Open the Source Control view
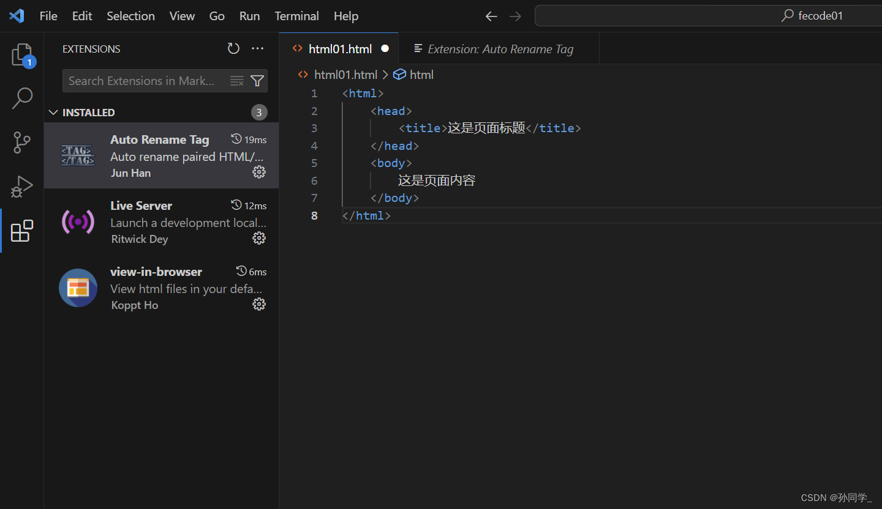 22,143
